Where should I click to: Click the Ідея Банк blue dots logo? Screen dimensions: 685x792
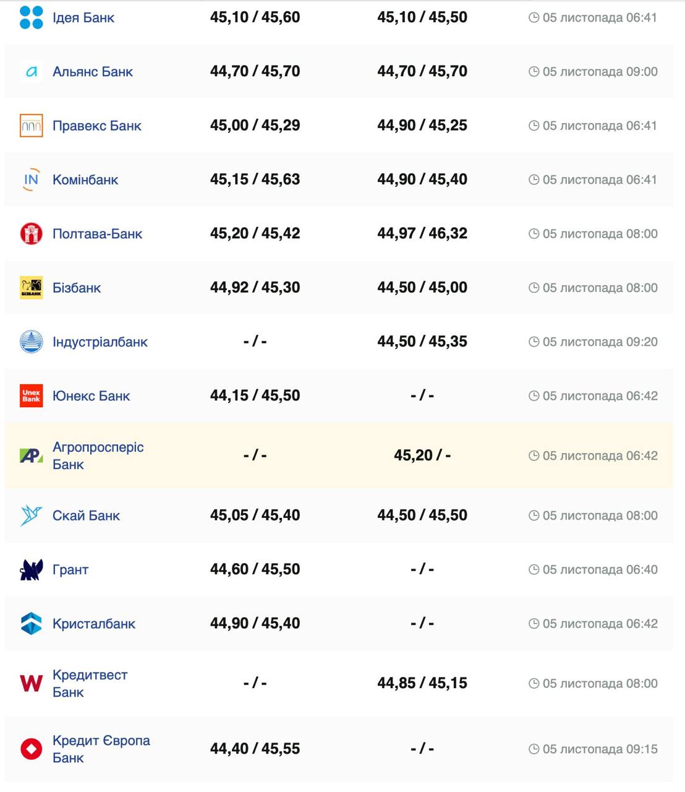click(x=32, y=17)
